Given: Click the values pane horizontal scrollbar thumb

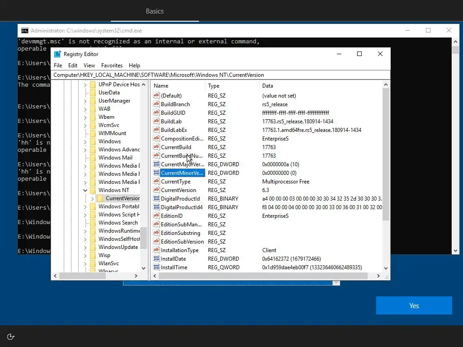Looking at the screenshot, I should tap(263, 276).
